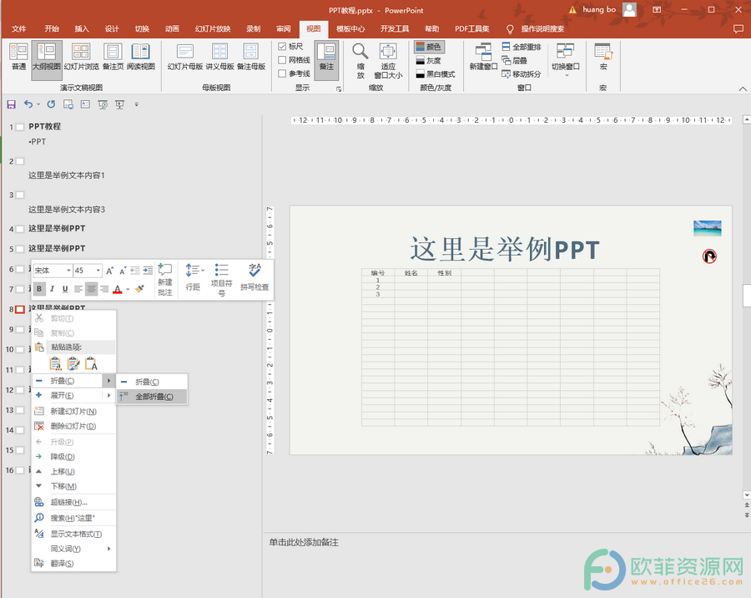Open Notes Master (备注母版)
751x598 pixels.
(251, 58)
